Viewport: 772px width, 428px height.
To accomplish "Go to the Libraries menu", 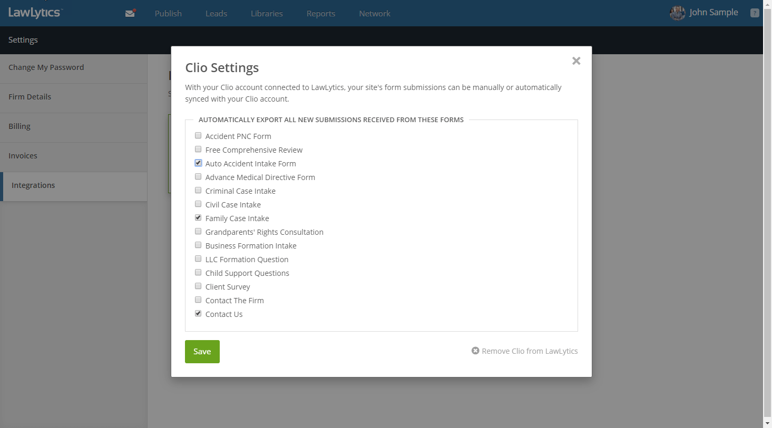I will click(x=267, y=14).
